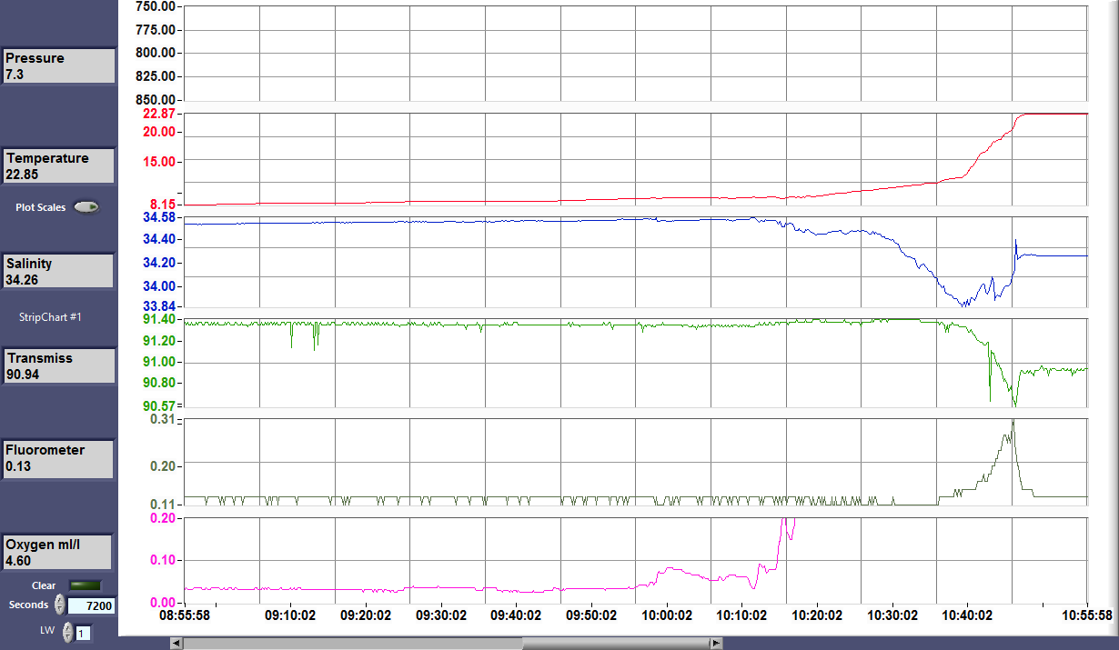1119x650 pixels.
Task: Select the Transmiss indicator showing 90.94
Action: [x=58, y=365]
